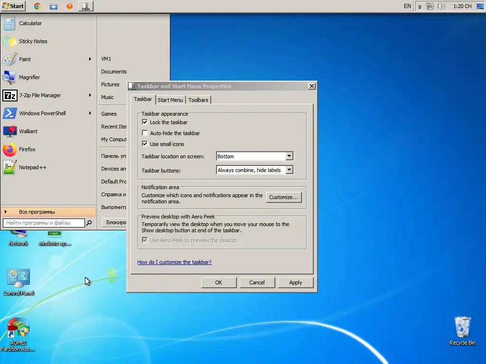
Task: Open AOMEI Partition Assistant desktop shortcut
Action: point(18,335)
